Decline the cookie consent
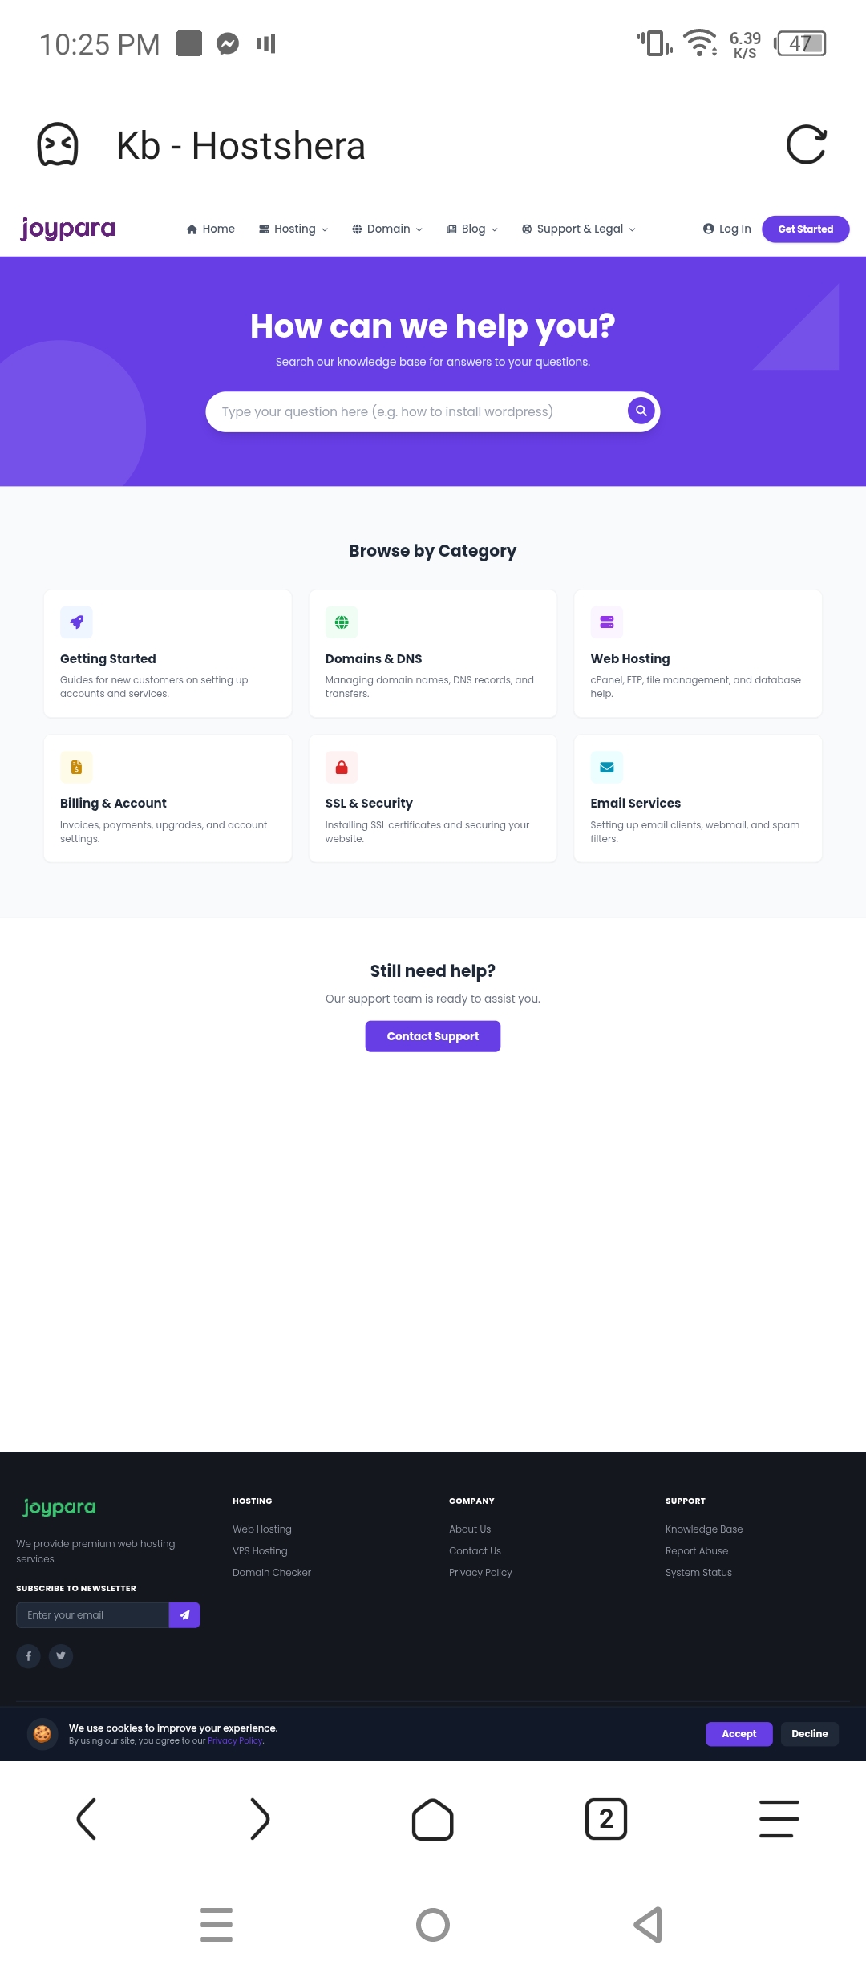 pos(809,1734)
